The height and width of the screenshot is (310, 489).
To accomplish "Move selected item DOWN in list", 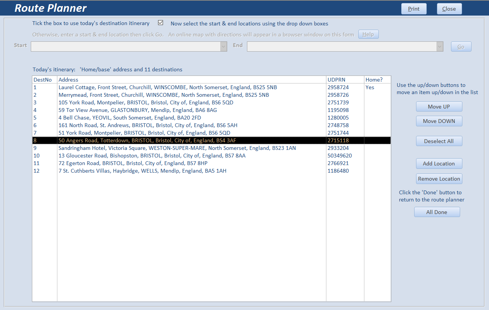I will coord(439,121).
